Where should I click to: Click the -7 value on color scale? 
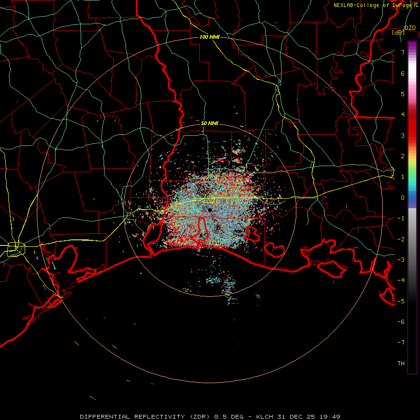point(401,343)
